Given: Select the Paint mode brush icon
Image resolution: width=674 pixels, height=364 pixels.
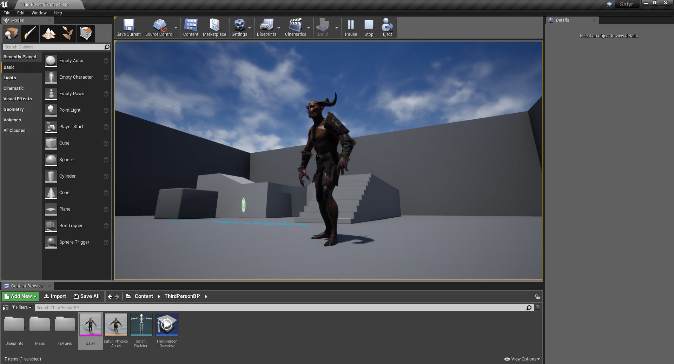Looking at the screenshot, I should [x=30, y=34].
